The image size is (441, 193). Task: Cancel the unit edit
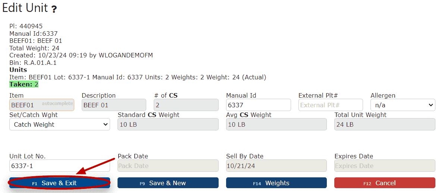pos(385,183)
